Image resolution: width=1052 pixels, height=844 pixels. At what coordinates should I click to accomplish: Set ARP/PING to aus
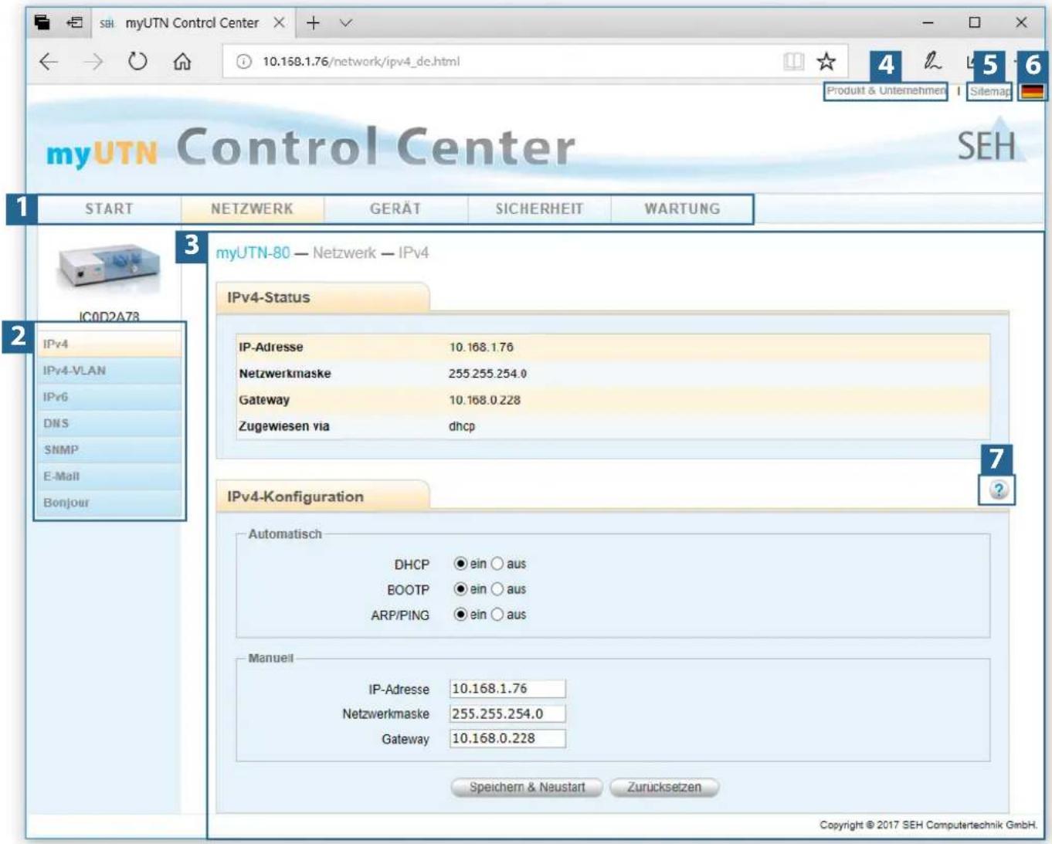pyautogui.click(x=497, y=615)
